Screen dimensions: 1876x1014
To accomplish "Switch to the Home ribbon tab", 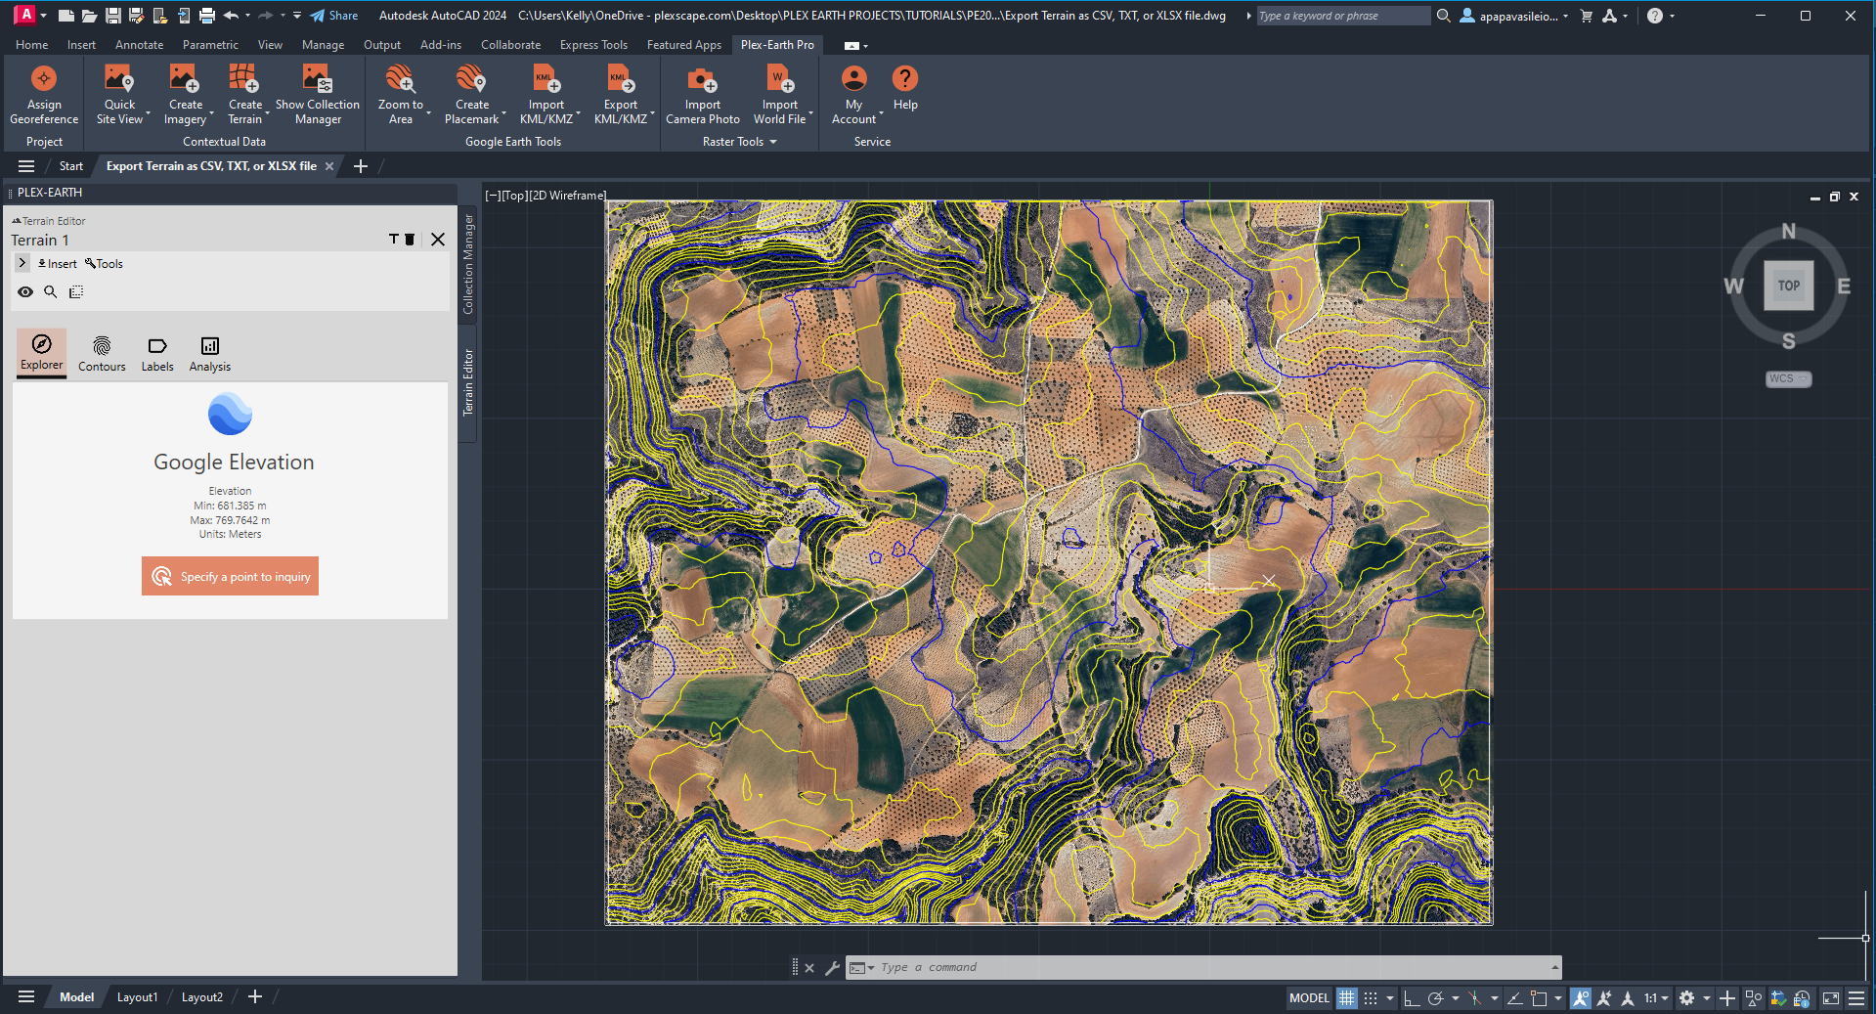I will point(31,45).
